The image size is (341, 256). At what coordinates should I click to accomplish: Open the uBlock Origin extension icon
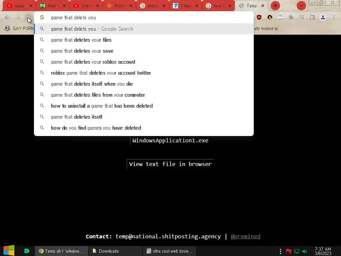pyautogui.click(x=259, y=17)
